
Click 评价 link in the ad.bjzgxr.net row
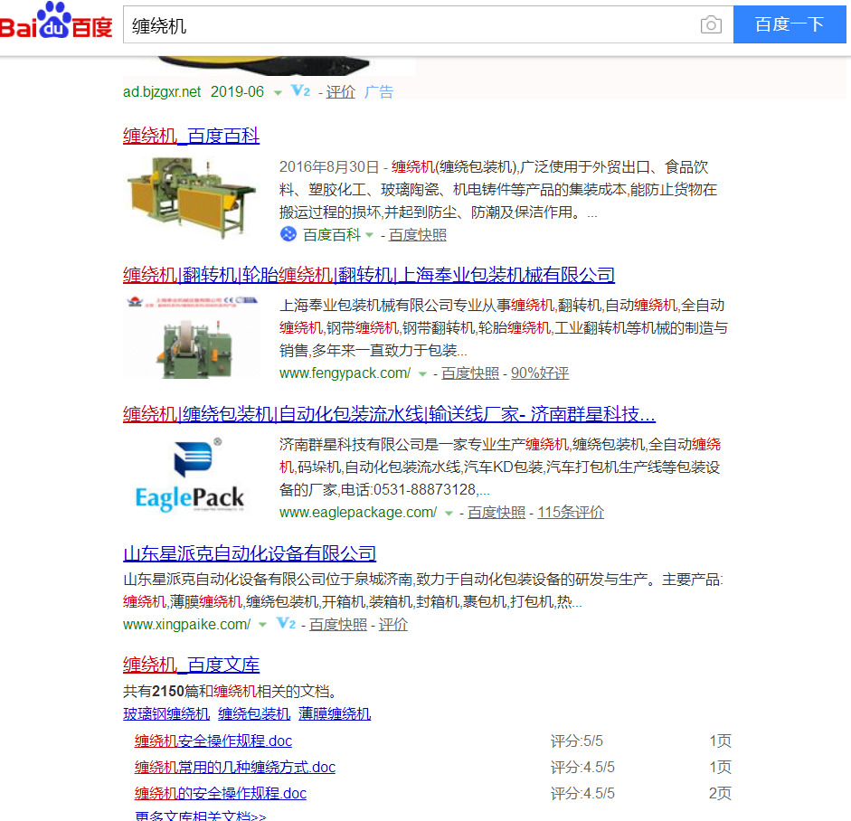(340, 91)
